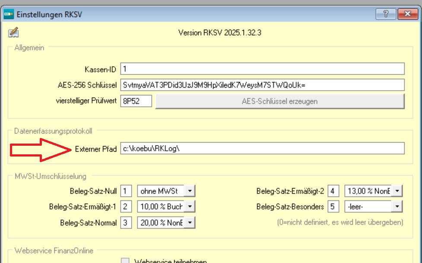Click the AES-Schlüssel erzeugen button
This screenshot has height=263, width=422.
click(x=280, y=101)
